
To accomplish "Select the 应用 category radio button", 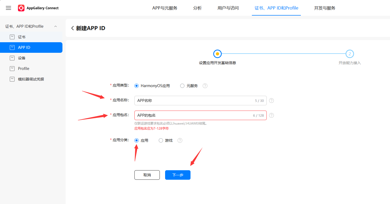I will pyautogui.click(x=137, y=140).
